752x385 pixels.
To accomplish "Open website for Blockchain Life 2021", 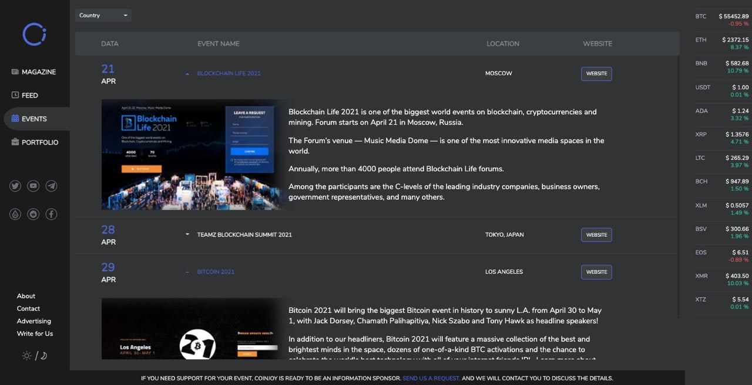I will (596, 74).
